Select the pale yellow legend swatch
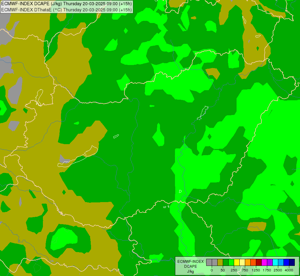The height and width of the screenshot is (276, 300). [x=242, y=263]
